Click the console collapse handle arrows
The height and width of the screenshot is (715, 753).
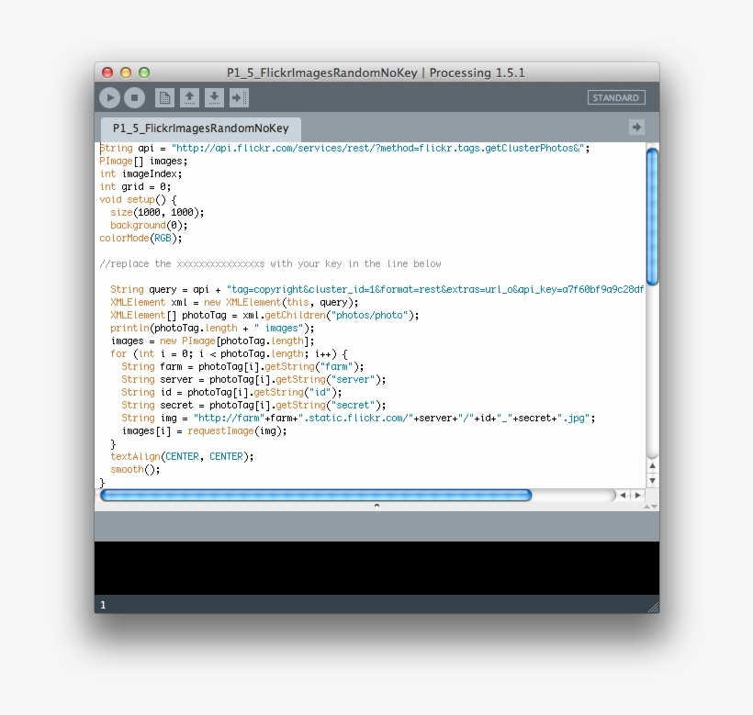651,507
